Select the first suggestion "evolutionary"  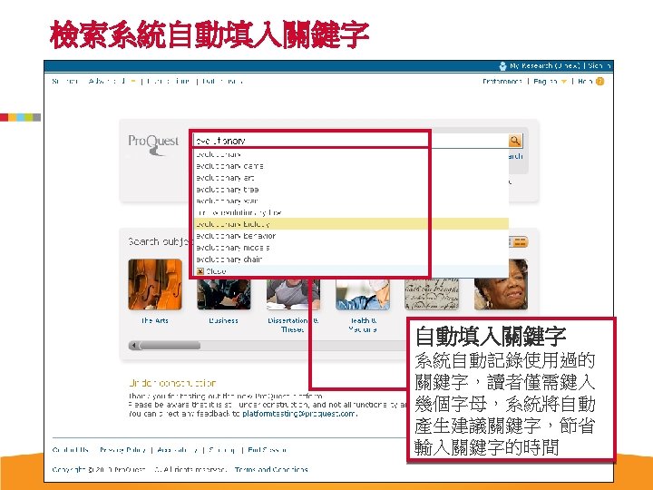351,154
